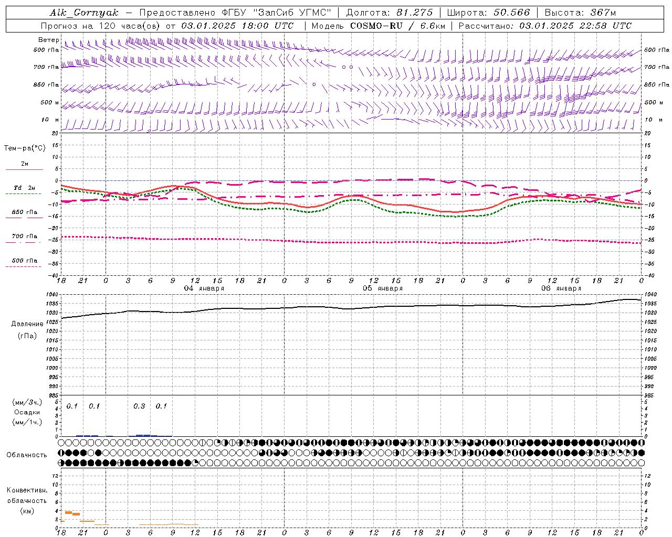Click the 'Ветер' wind panel label

click(49, 40)
